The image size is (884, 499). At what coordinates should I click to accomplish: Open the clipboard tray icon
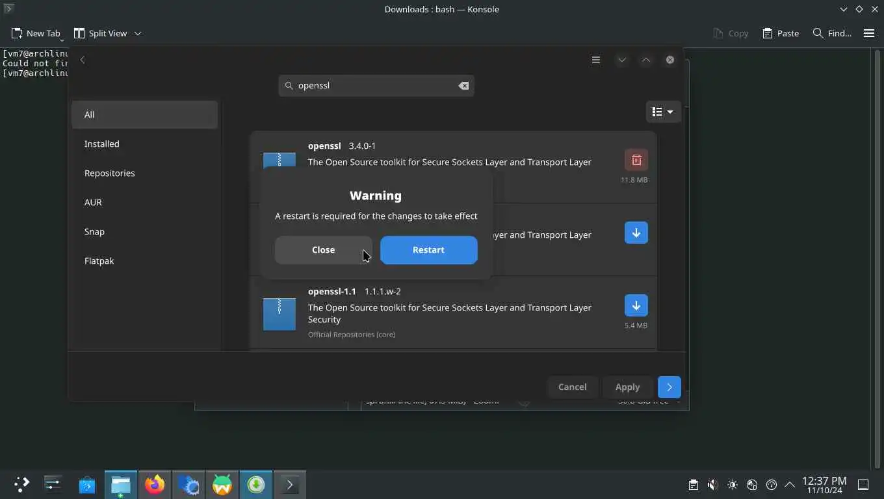(x=694, y=485)
